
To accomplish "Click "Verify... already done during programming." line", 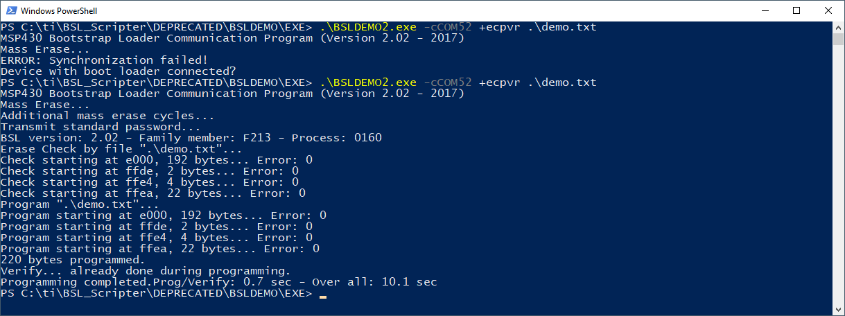I will pyautogui.click(x=146, y=271).
